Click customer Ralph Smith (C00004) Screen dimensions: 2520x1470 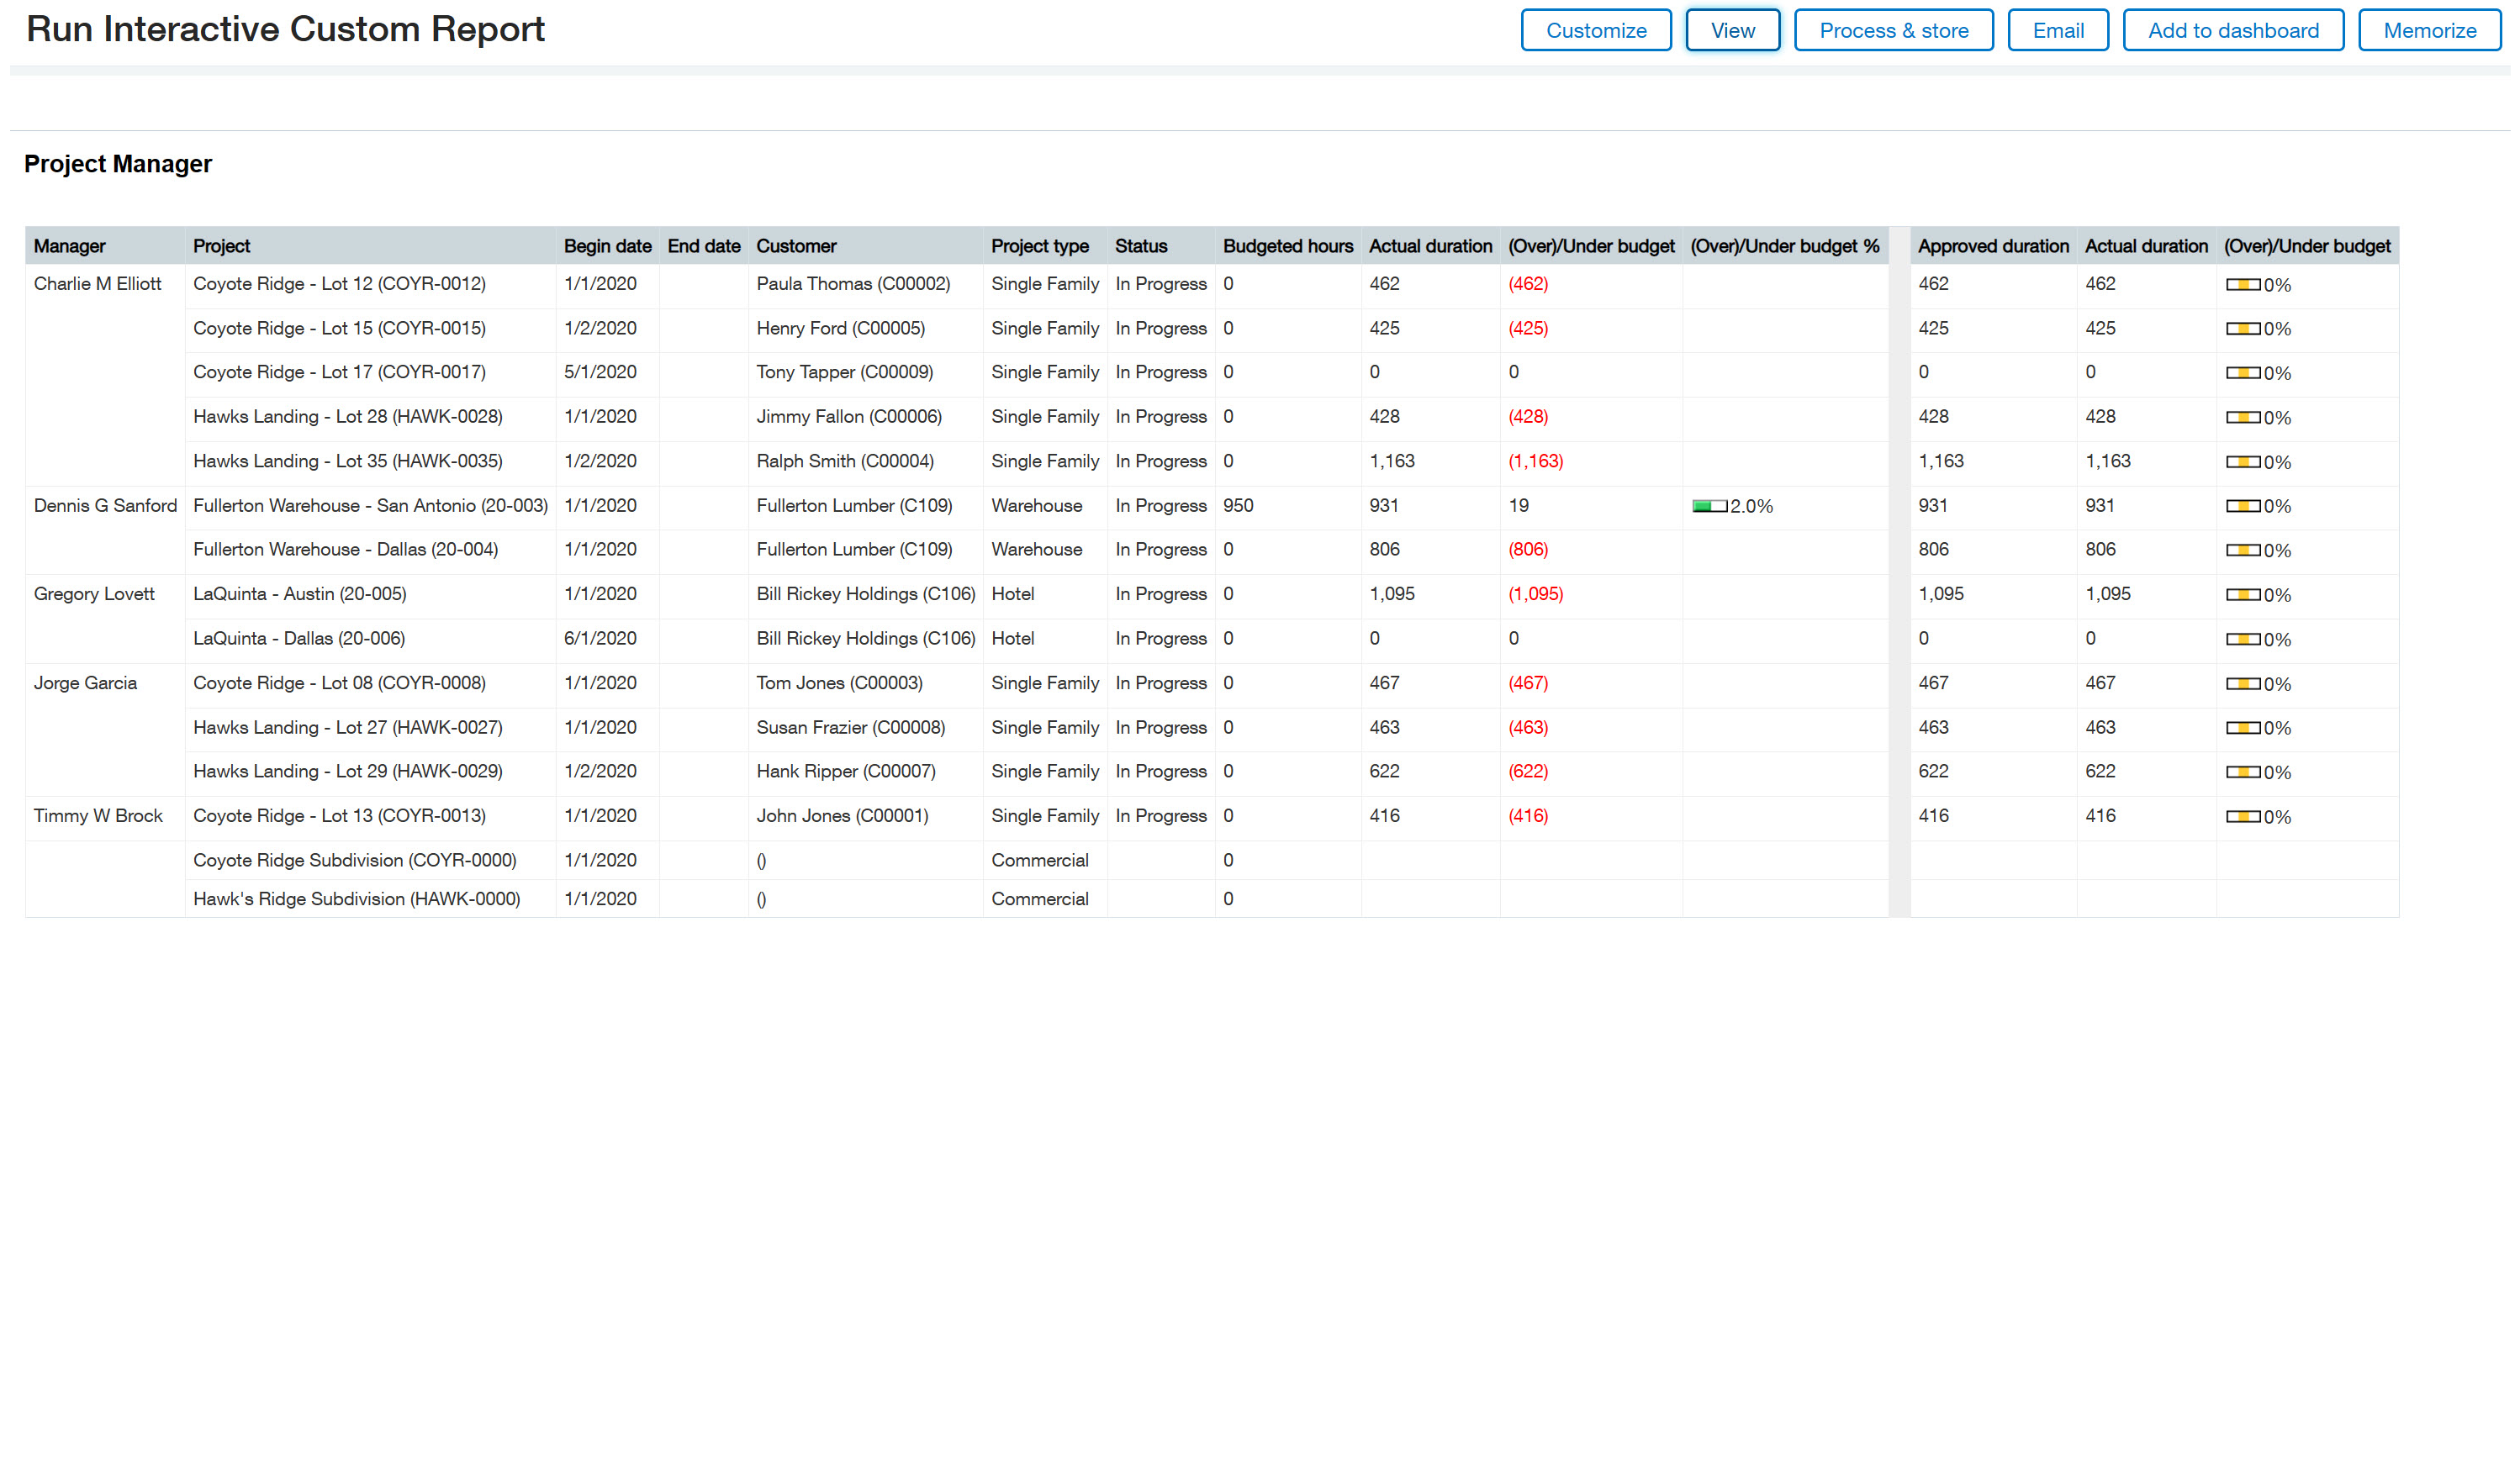(x=845, y=461)
